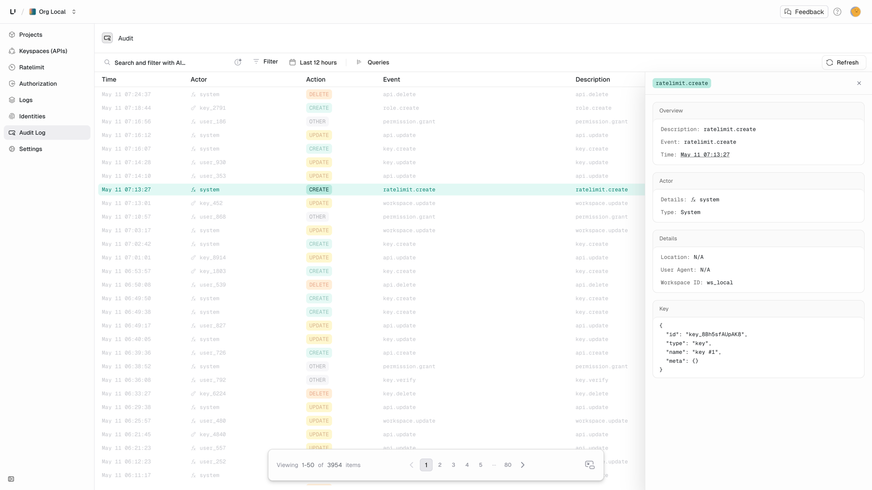Open the user avatar menu
Screen dimensions: 872x490
pos(855,12)
